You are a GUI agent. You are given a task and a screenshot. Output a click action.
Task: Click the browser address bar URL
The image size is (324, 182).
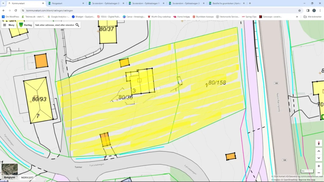click(50, 10)
